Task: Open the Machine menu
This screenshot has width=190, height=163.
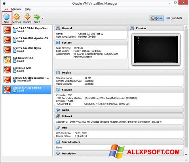Action: click(x=16, y=9)
